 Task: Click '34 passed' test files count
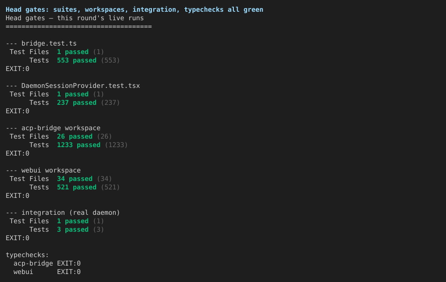click(x=74, y=179)
